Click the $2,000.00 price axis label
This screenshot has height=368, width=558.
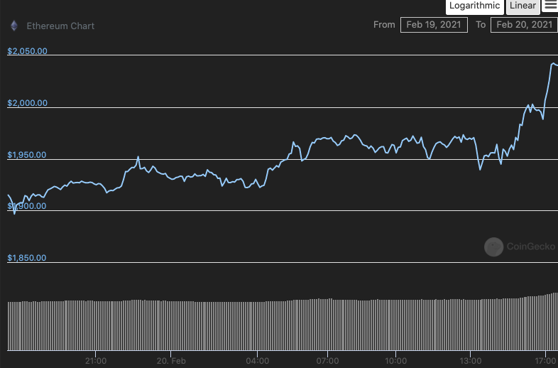[27, 103]
